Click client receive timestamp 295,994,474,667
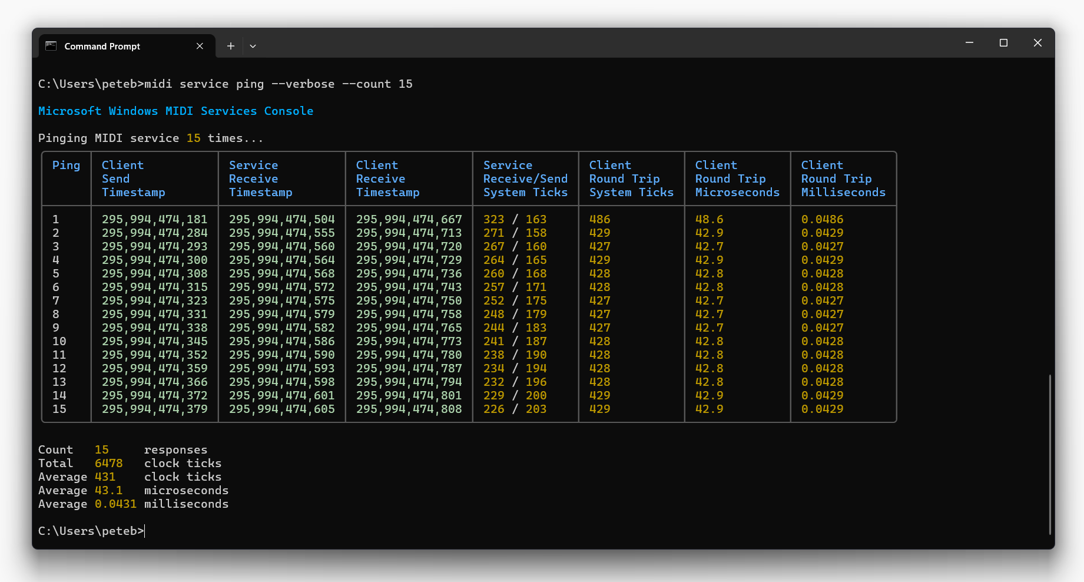Screen dimensions: 1084x582 409,220
